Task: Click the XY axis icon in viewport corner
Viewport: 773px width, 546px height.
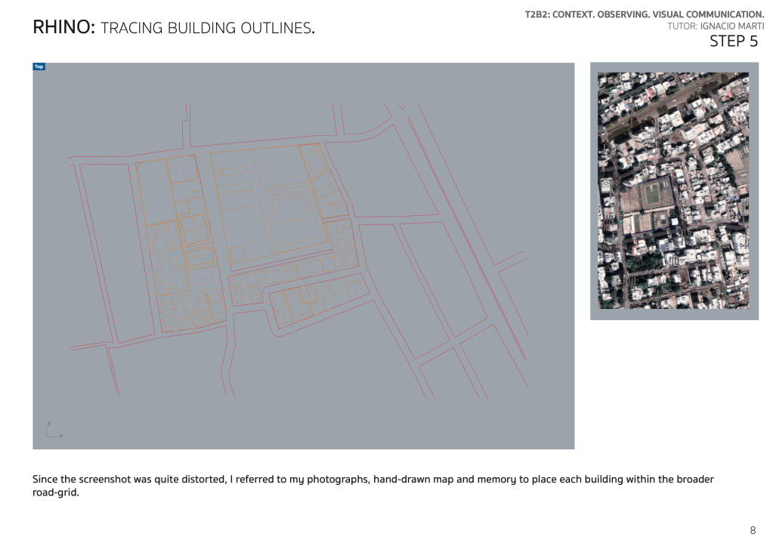Action: pos(52,430)
